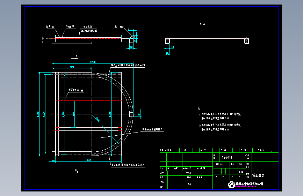Click the A-A section view title

click(x=202, y=24)
